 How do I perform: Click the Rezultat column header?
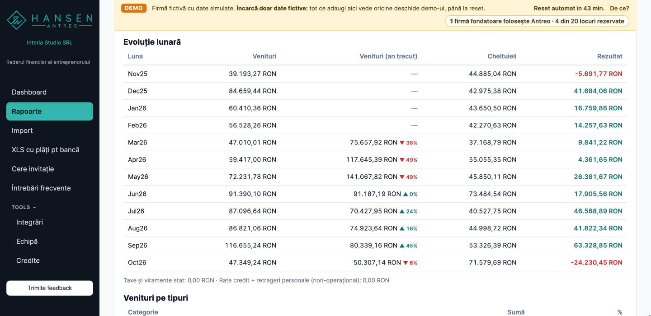(x=610, y=56)
